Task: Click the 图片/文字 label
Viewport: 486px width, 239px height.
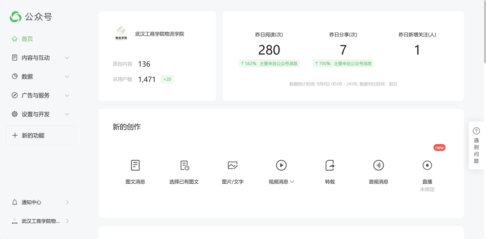Action: [x=233, y=182]
